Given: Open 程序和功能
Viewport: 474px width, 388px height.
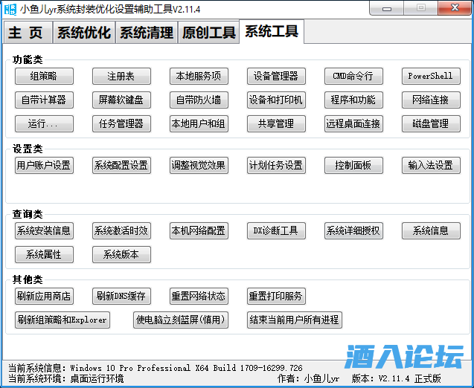Looking at the screenshot, I should [353, 100].
